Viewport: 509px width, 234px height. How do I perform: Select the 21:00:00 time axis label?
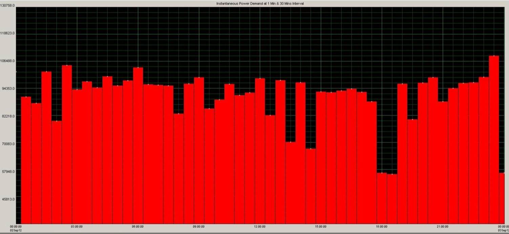pos(443,227)
